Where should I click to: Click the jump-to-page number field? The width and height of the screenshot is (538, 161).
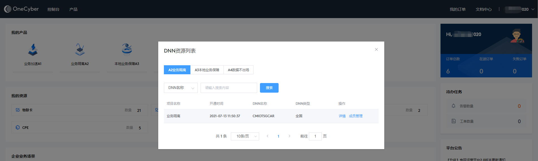315,136
